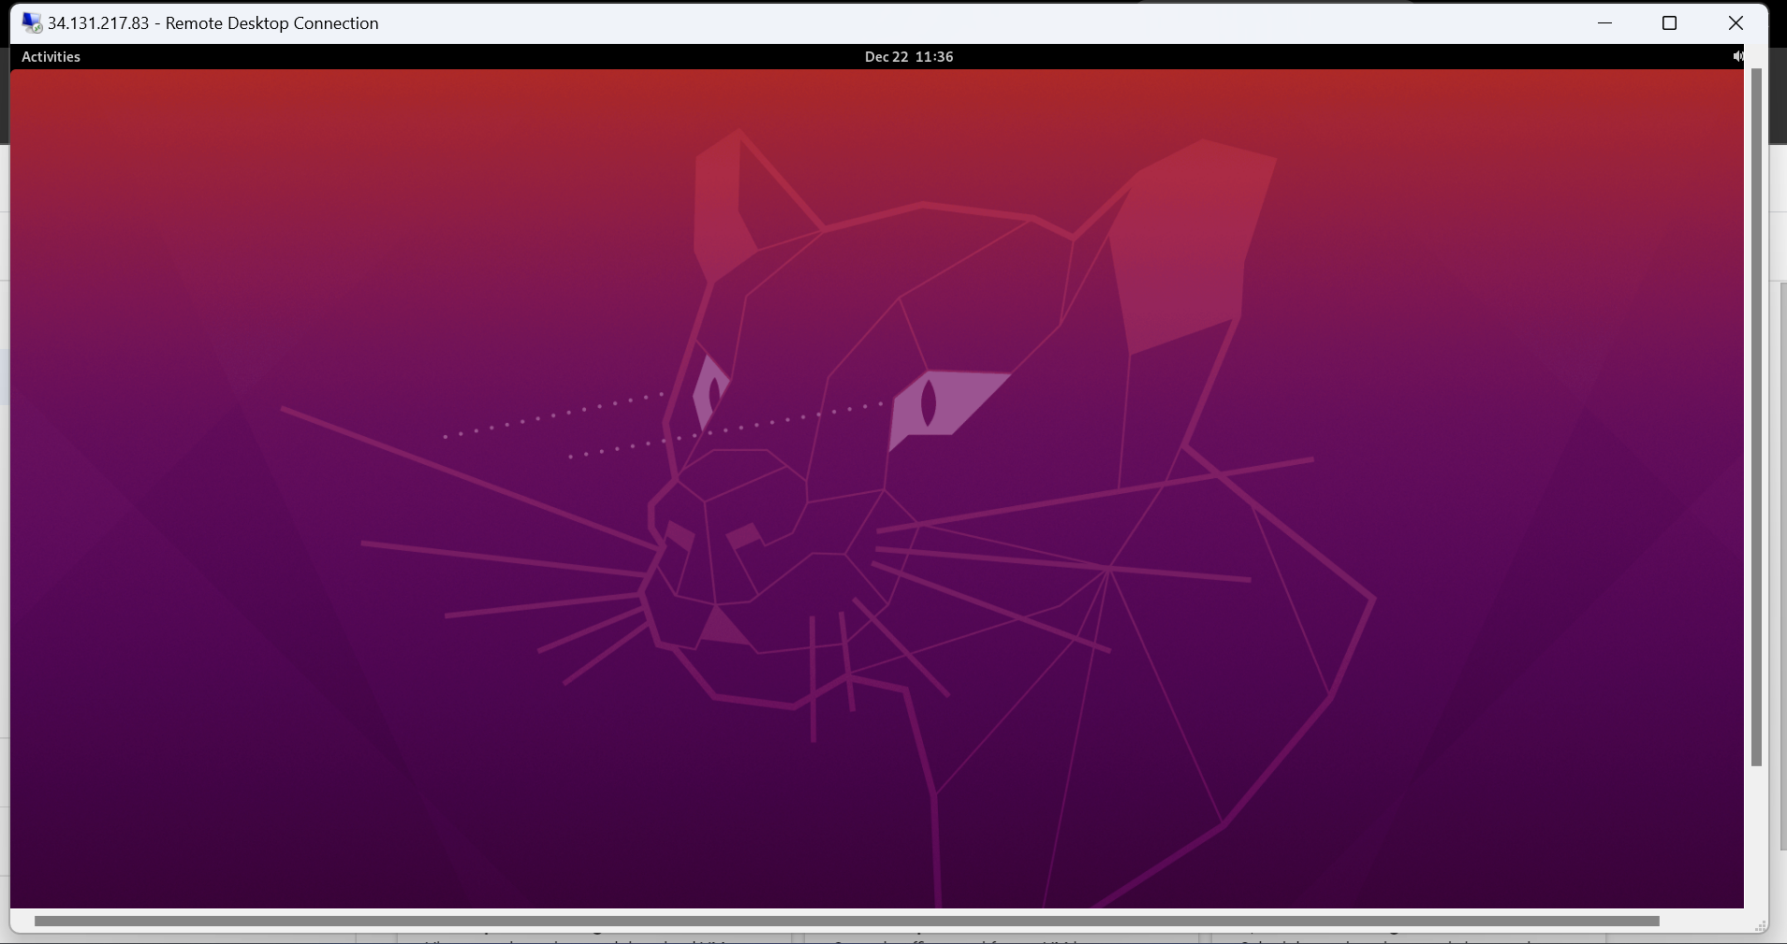This screenshot has width=1787, height=944.
Task: Click the Remote Desktop Connection title bar icon
Action: pos(32,22)
